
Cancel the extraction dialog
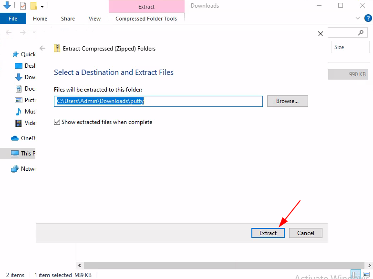point(305,233)
